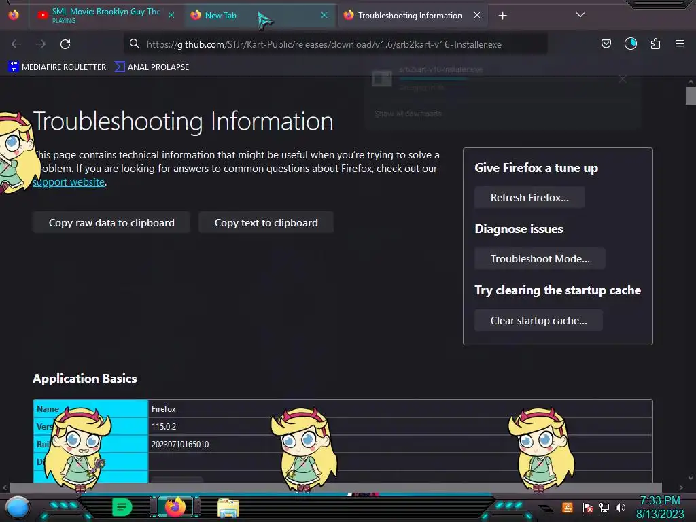Click Copy raw data to clipboard
This screenshot has width=696, height=522.
(x=111, y=223)
